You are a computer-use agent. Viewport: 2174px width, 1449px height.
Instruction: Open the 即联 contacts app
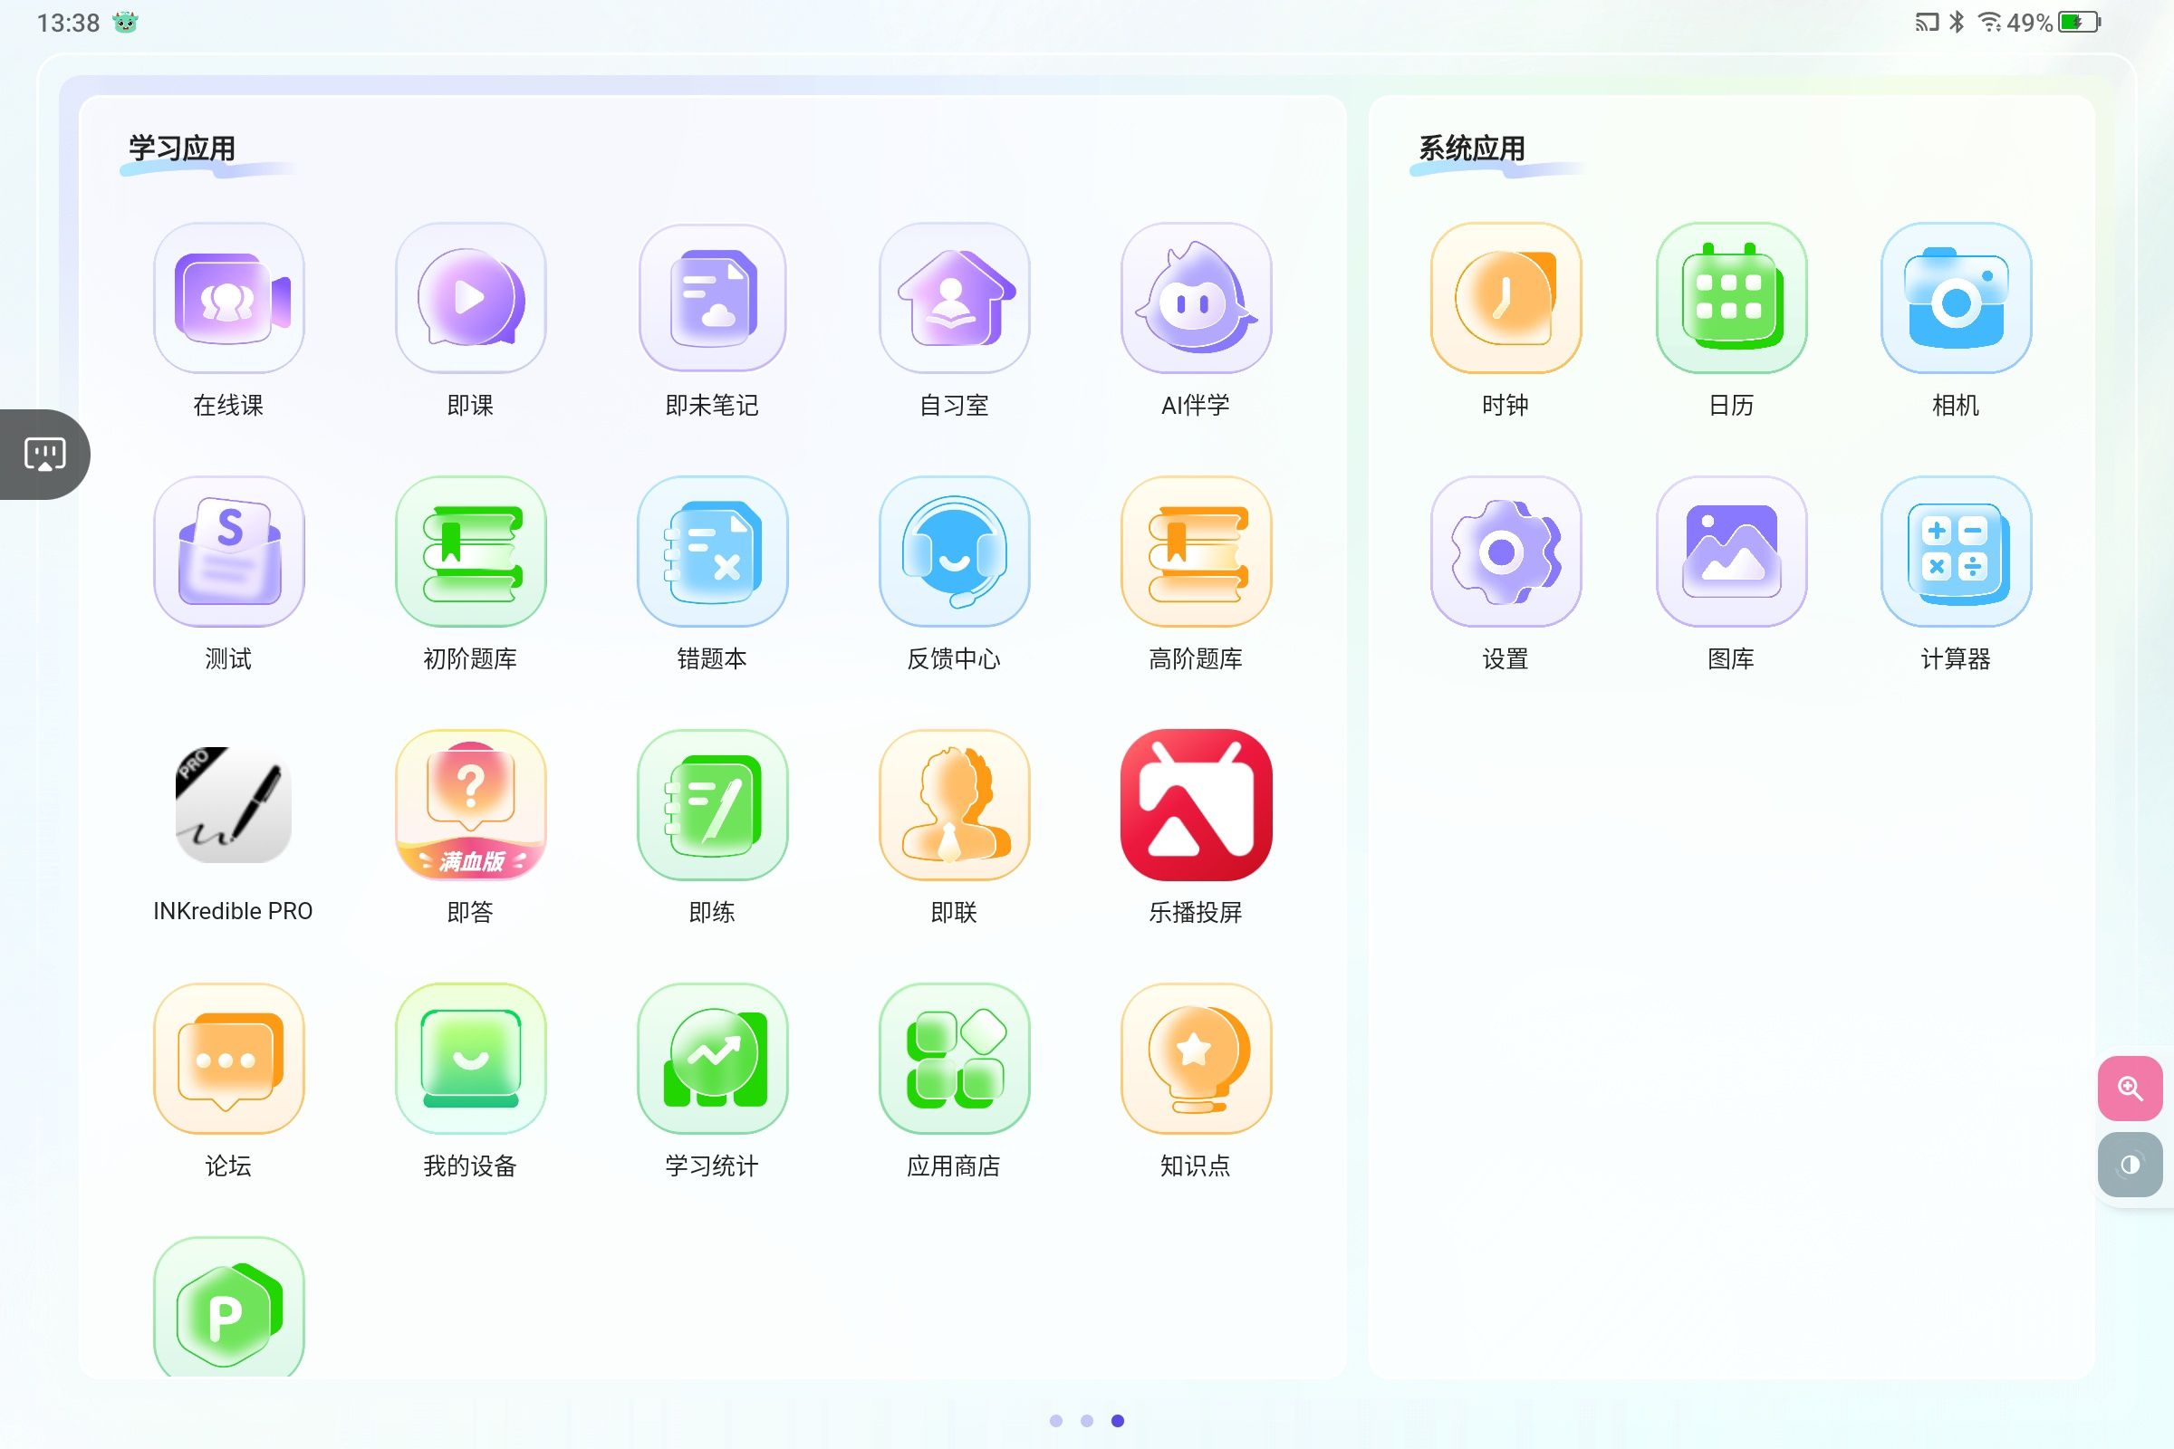pos(954,805)
